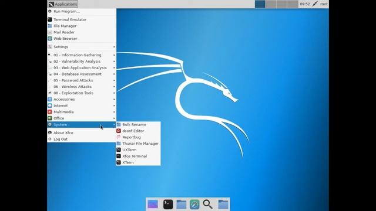Viewport: 376px width, 211px height.
Task: Open the last folder icon in the dock, right of the magnifier
Action: tap(223, 205)
